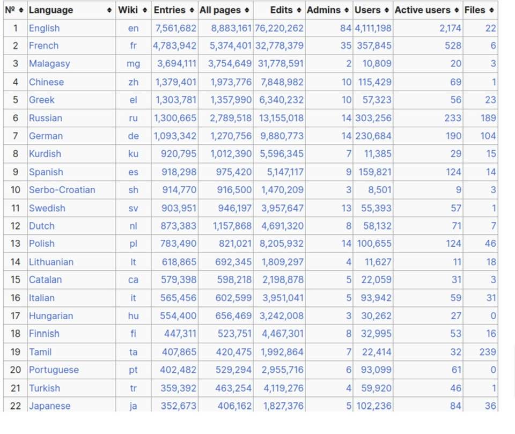The height and width of the screenshot is (434, 515).
Task: Open the Dutch language link
Action: (42, 226)
